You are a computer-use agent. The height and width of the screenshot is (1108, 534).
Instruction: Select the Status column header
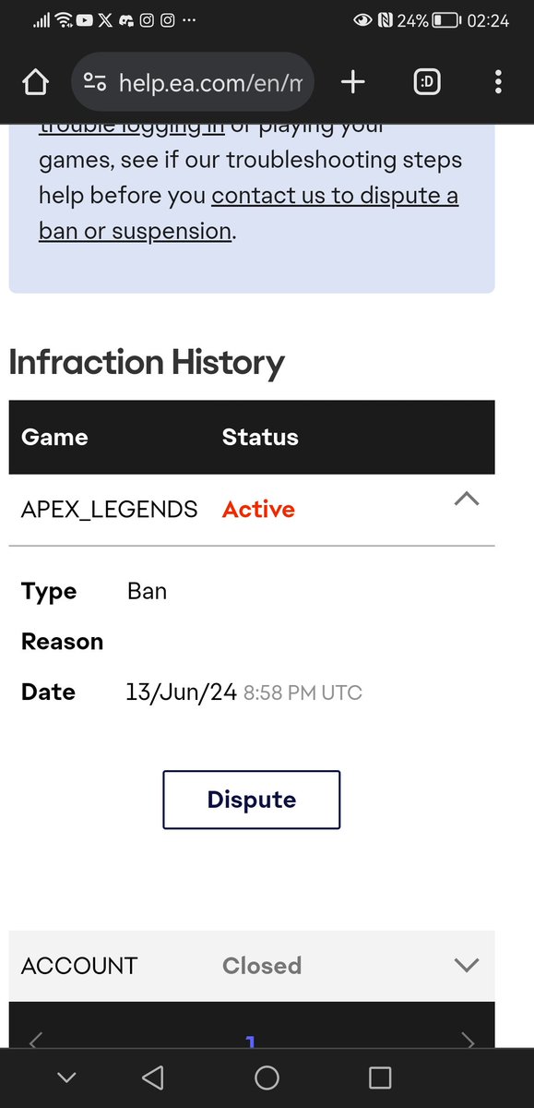(260, 437)
